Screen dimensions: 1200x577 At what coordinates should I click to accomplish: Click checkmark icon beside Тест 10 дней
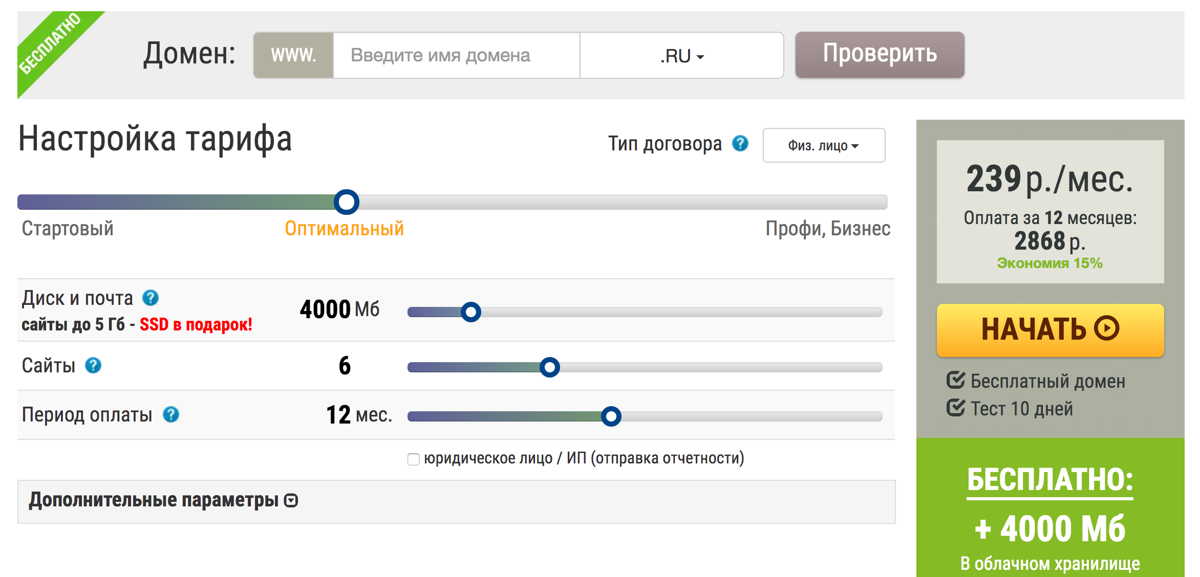[x=955, y=408]
